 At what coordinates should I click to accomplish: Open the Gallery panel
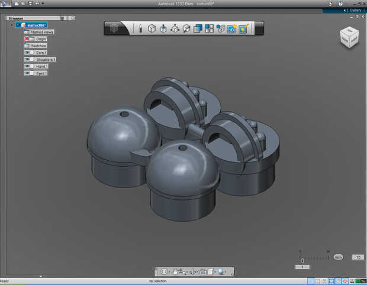pyautogui.click(x=354, y=10)
